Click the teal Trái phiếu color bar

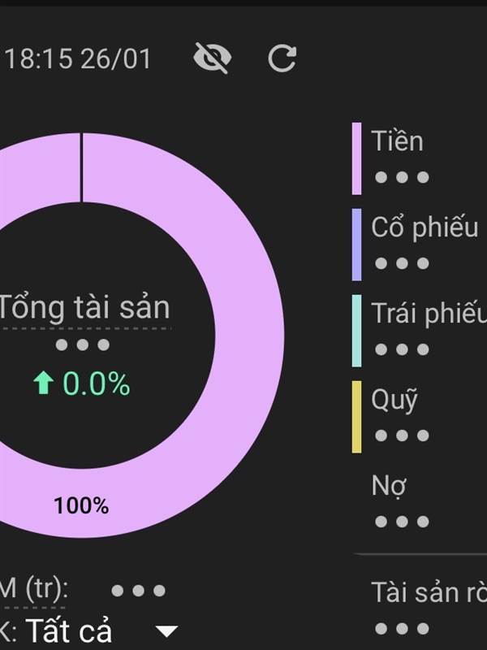[x=356, y=331]
